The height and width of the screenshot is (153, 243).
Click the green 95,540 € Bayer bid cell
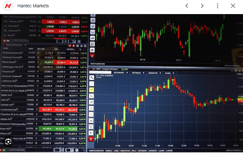pyautogui.click(x=46, y=129)
